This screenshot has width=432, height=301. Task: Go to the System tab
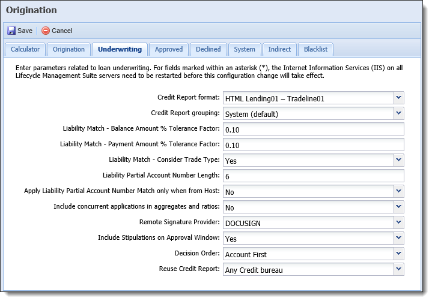245,50
